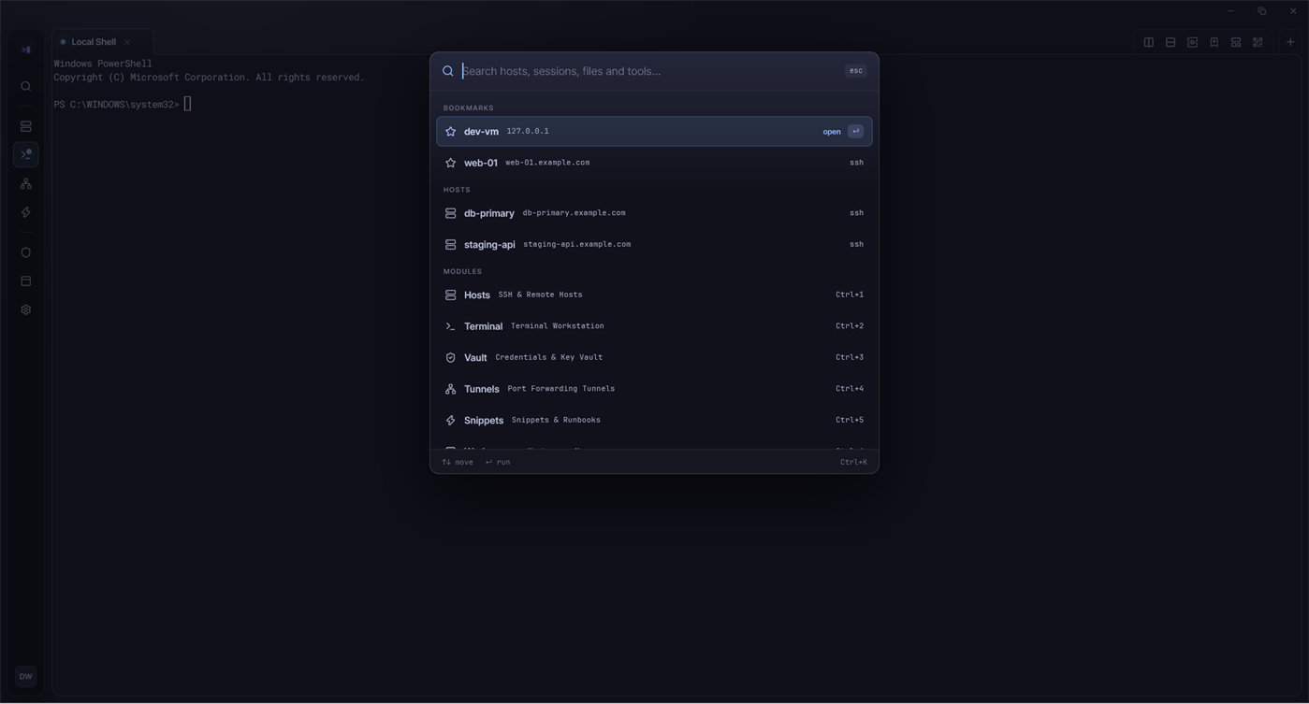The image size is (1309, 704).
Task: Click the window panel icon above the settings gear
Action: click(26, 281)
